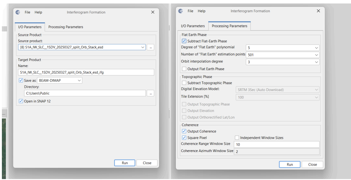
Task: Enable Independent Window Sizes checkbox
Action: pos(237,138)
